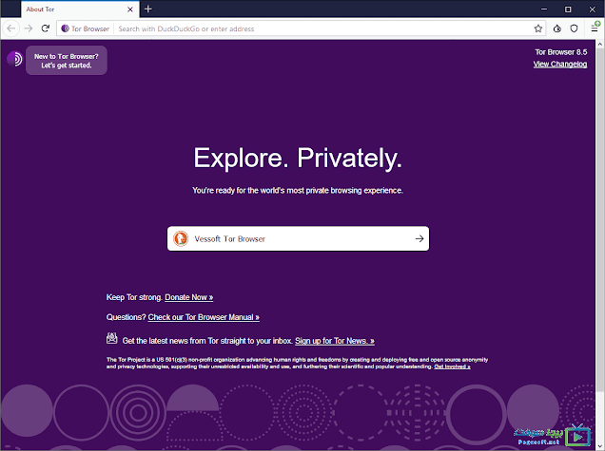Open the Tor onion button menu

coord(557,28)
